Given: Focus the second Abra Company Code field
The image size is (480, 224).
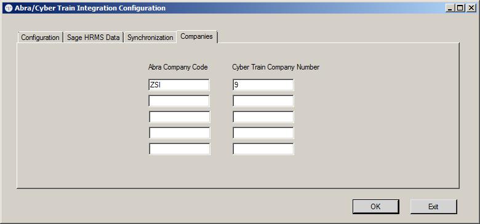Looking at the screenshot, I should [x=179, y=101].
